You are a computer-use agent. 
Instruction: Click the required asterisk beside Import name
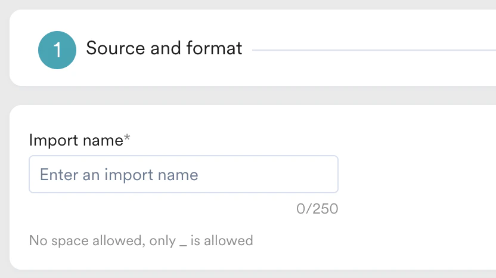click(127, 139)
